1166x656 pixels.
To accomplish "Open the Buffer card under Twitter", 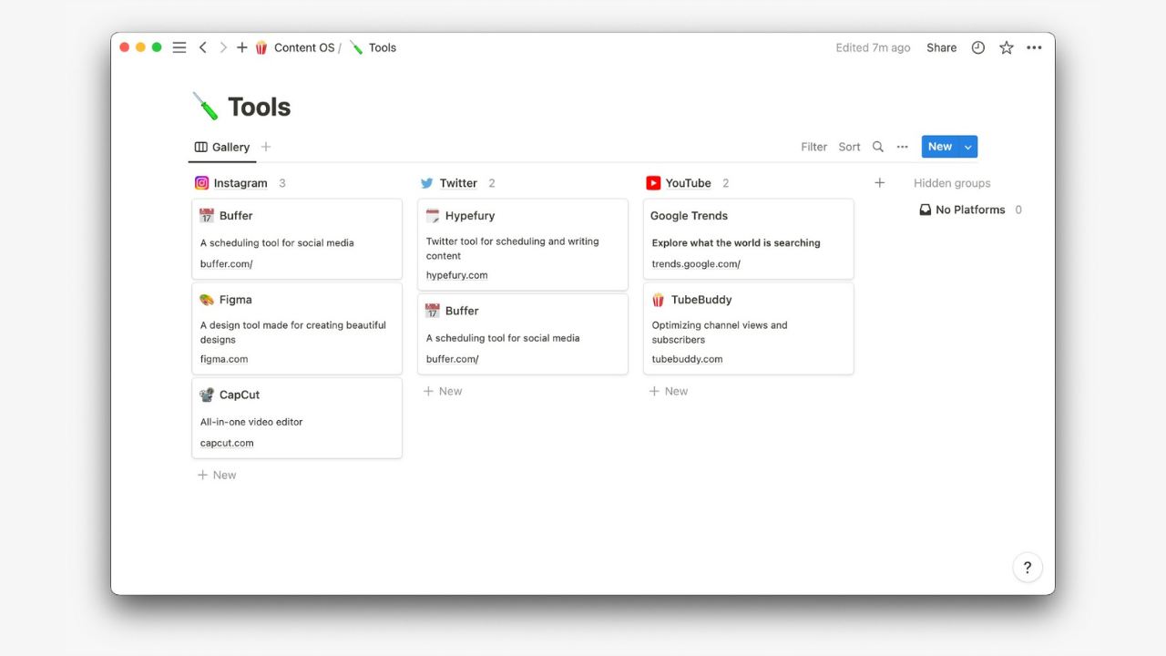I will (x=523, y=333).
